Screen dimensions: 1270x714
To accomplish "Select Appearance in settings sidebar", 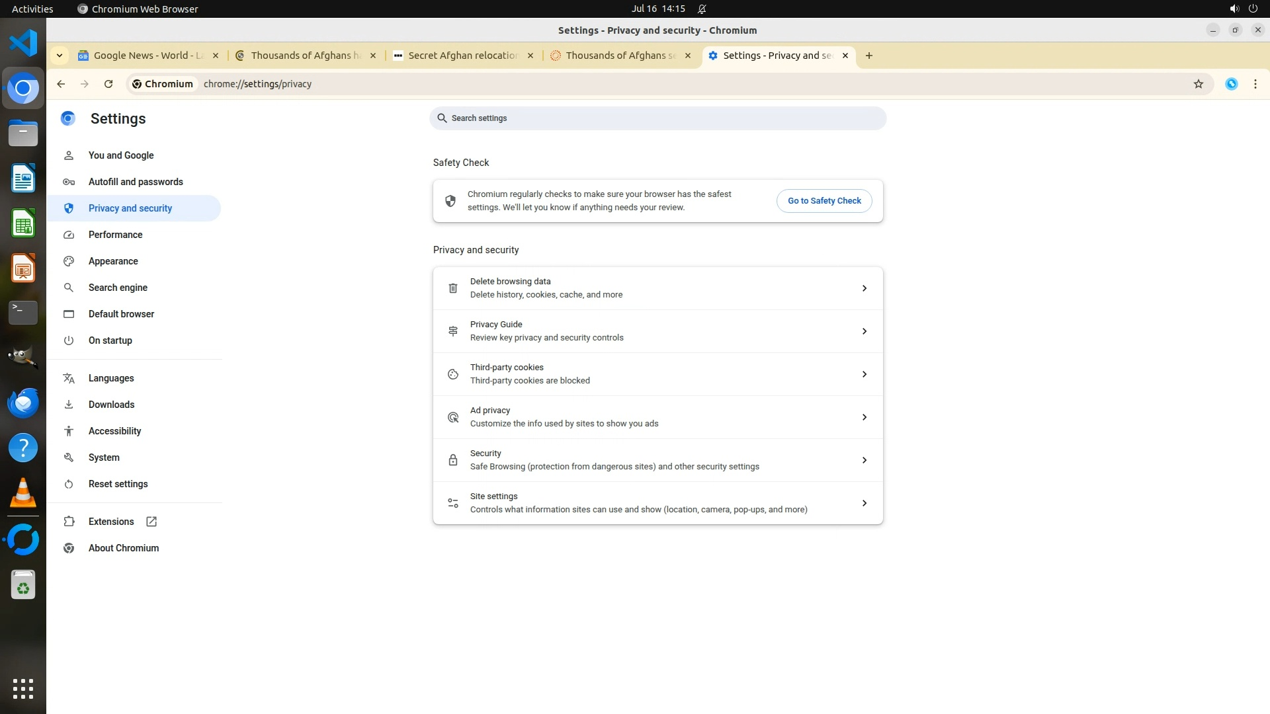I will [113, 261].
